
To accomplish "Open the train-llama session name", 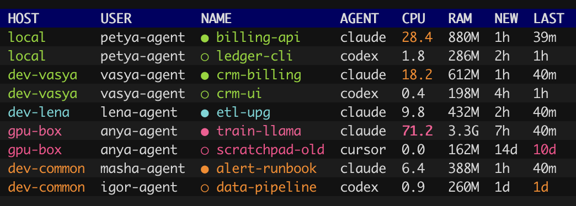I will [x=259, y=131].
